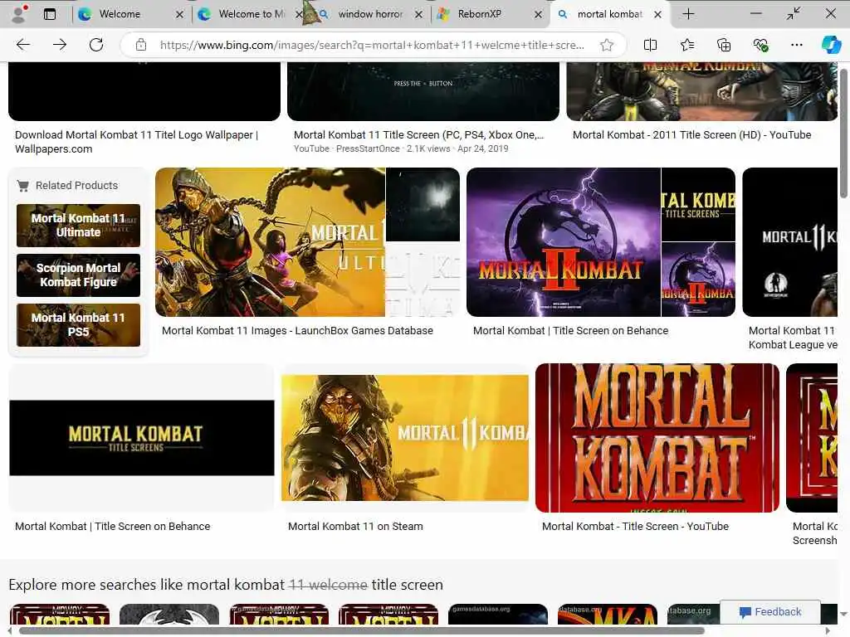Focus the Bing URL address bar
The image size is (850, 637).
(372, 45)
